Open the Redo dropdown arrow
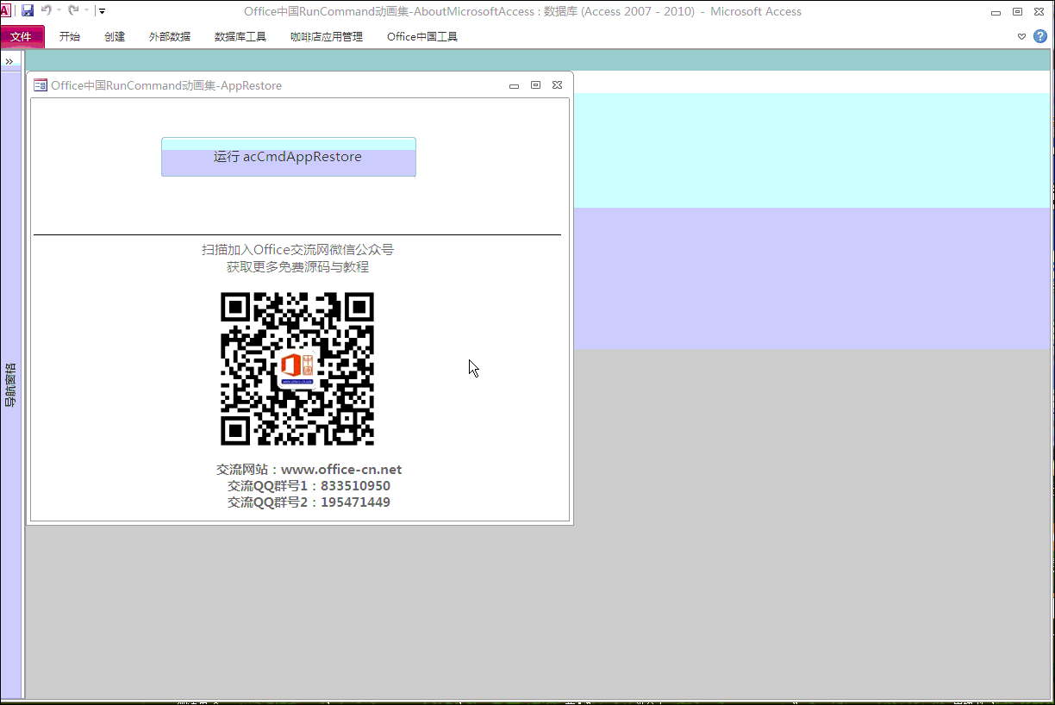1055x705 pixels. pyautogui.click(x=87, y=11)
